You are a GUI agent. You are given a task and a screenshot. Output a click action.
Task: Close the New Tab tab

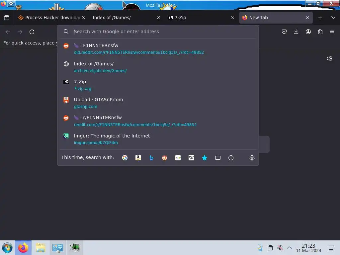click(307, 18)
